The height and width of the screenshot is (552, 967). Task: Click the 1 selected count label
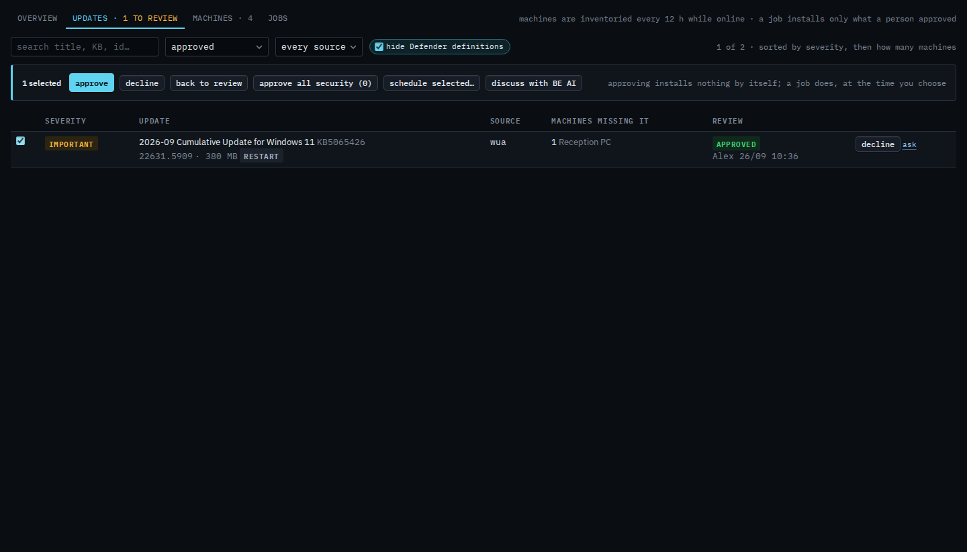42,83
